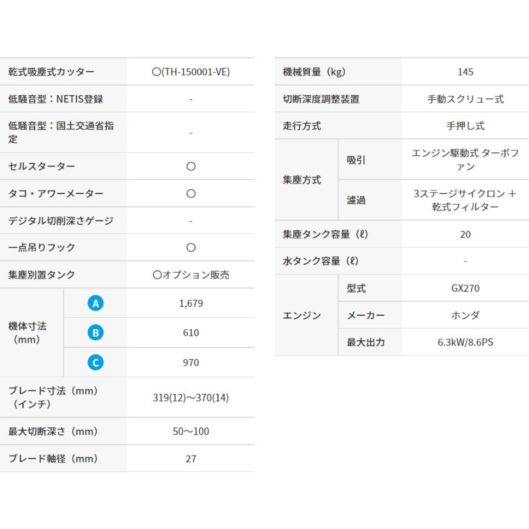Click the ○オプション販売 indicator for 集塵別置タンク
Viewport: 529px width, 529px height.
(190, 274)
